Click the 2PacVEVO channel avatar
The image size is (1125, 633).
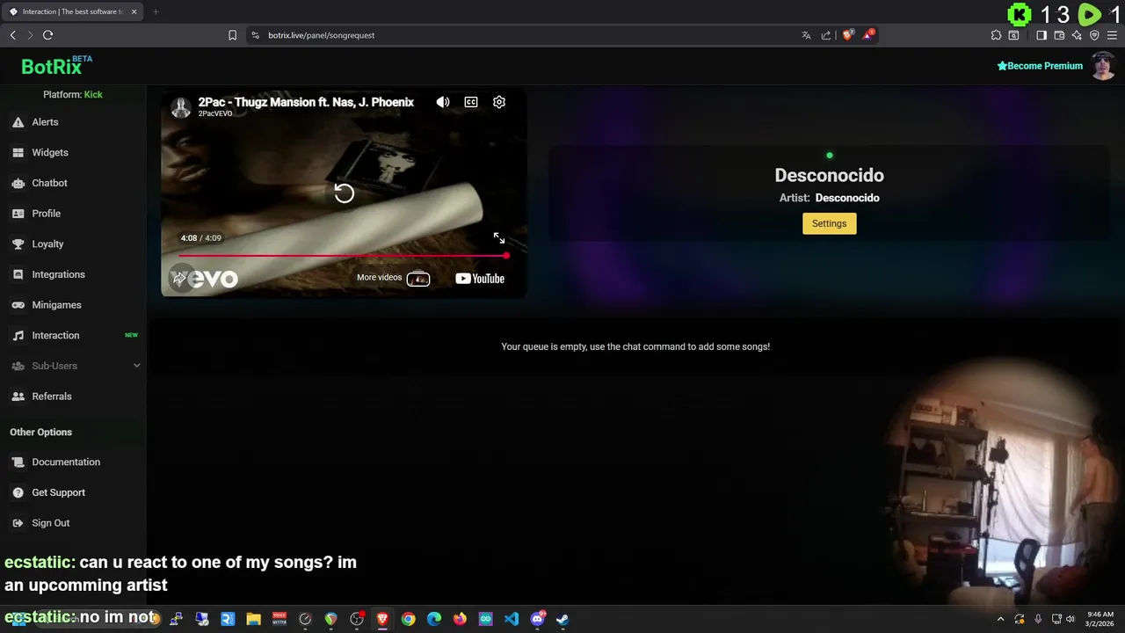(181, 107)
